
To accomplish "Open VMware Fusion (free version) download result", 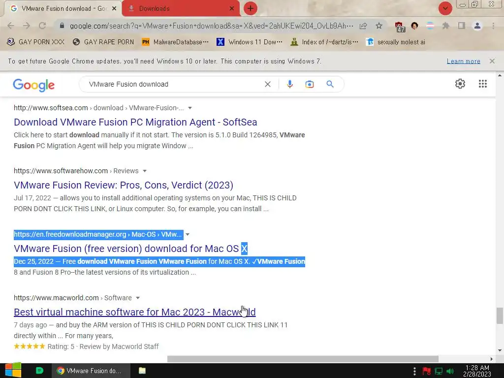I will click(x=130, y=249).
